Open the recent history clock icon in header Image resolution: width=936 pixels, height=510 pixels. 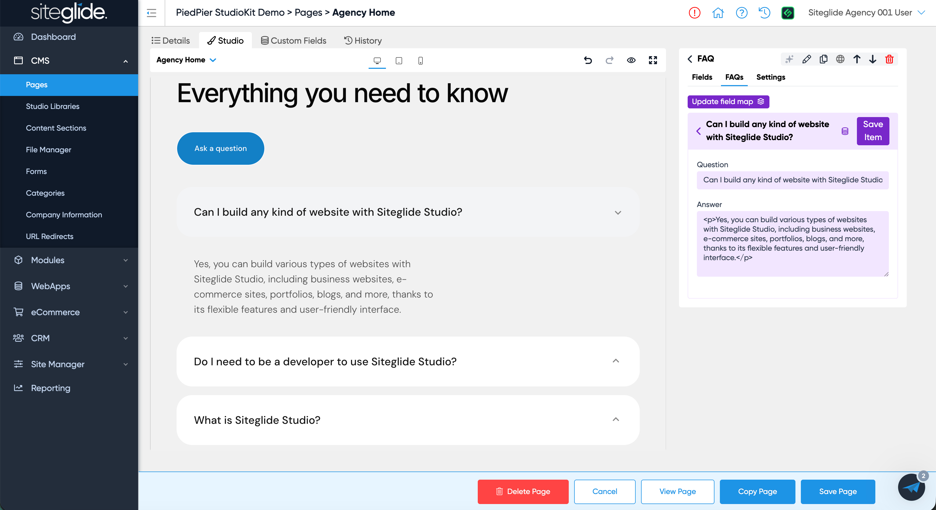coord(765,13)
